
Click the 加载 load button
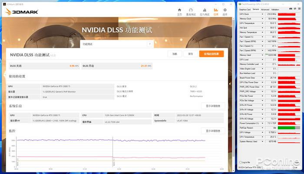(175, 54)
